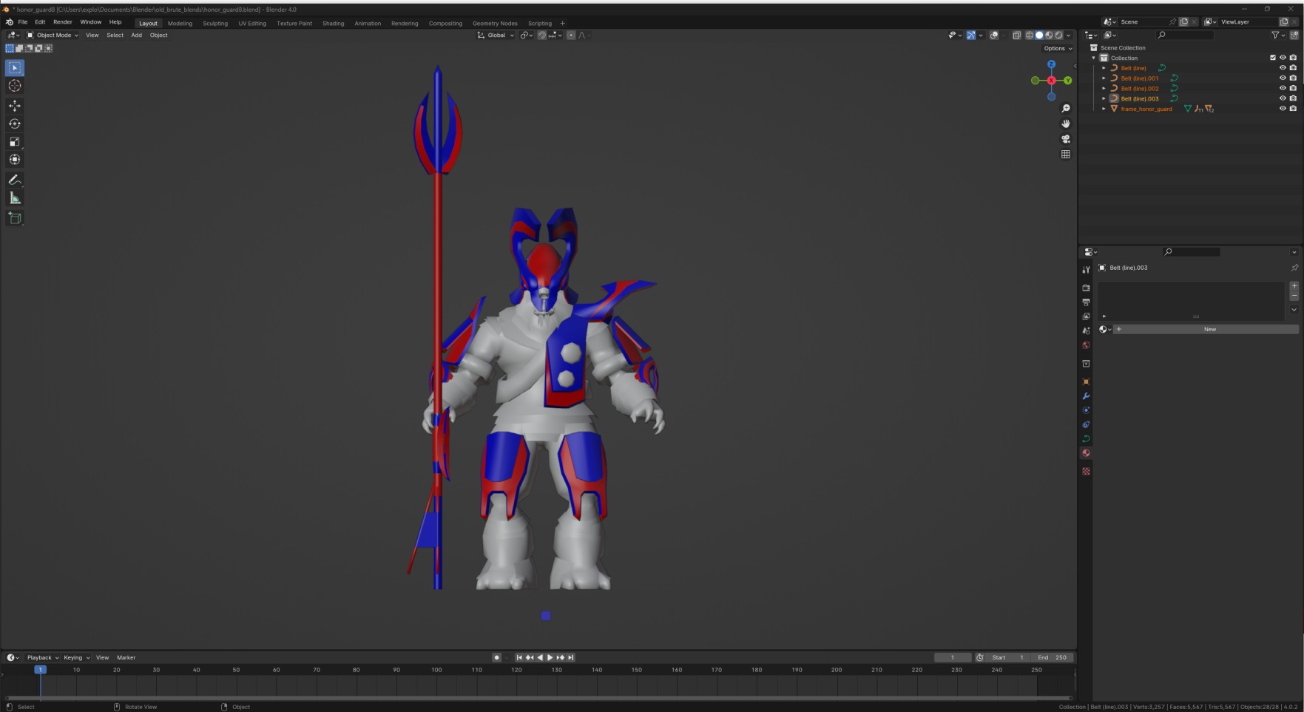Viewport: 1304px width, 712px height.
Task: Open the Object Mode dropdown
Action: [x=53, y=35]
